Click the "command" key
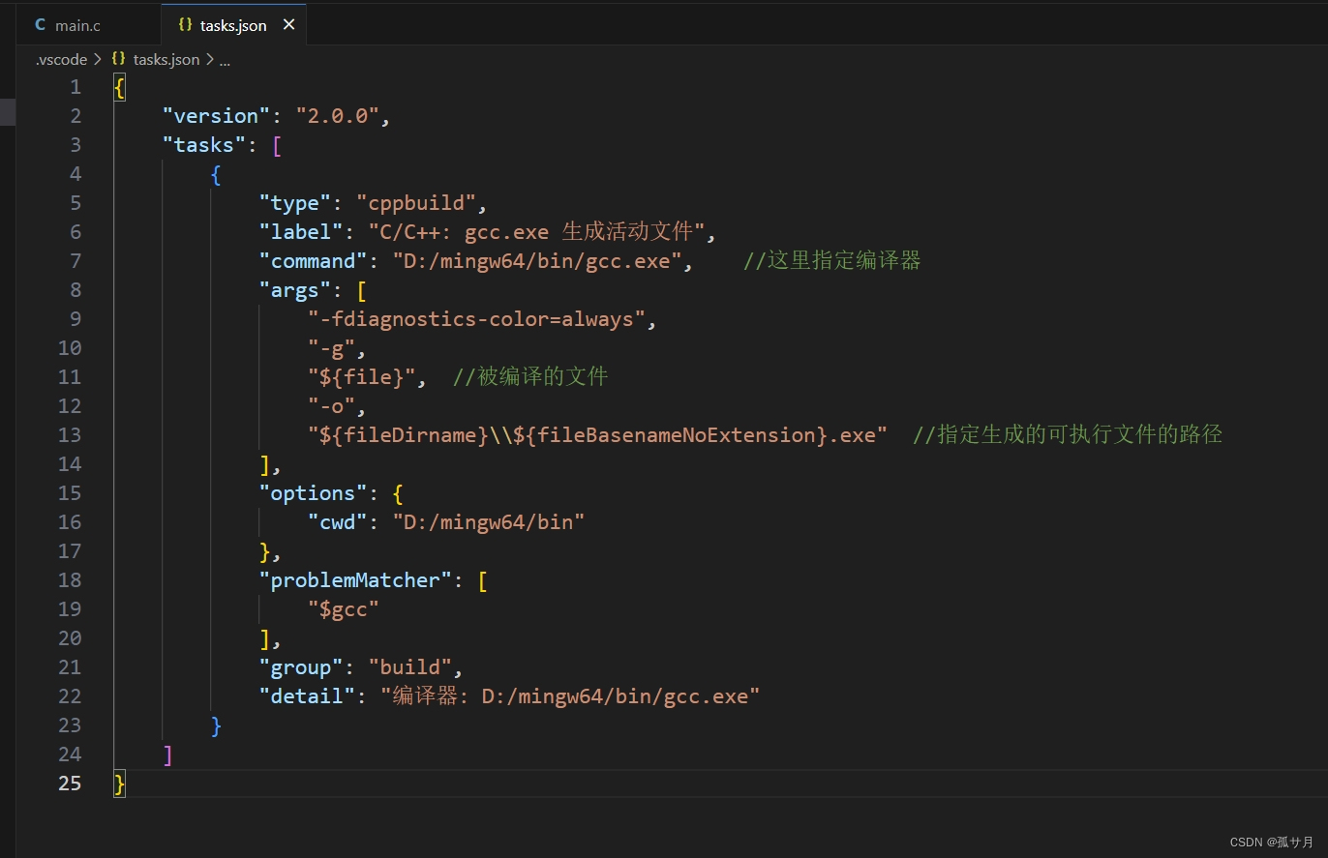This screenshot has height=858, width=1328. coord(314,261)
